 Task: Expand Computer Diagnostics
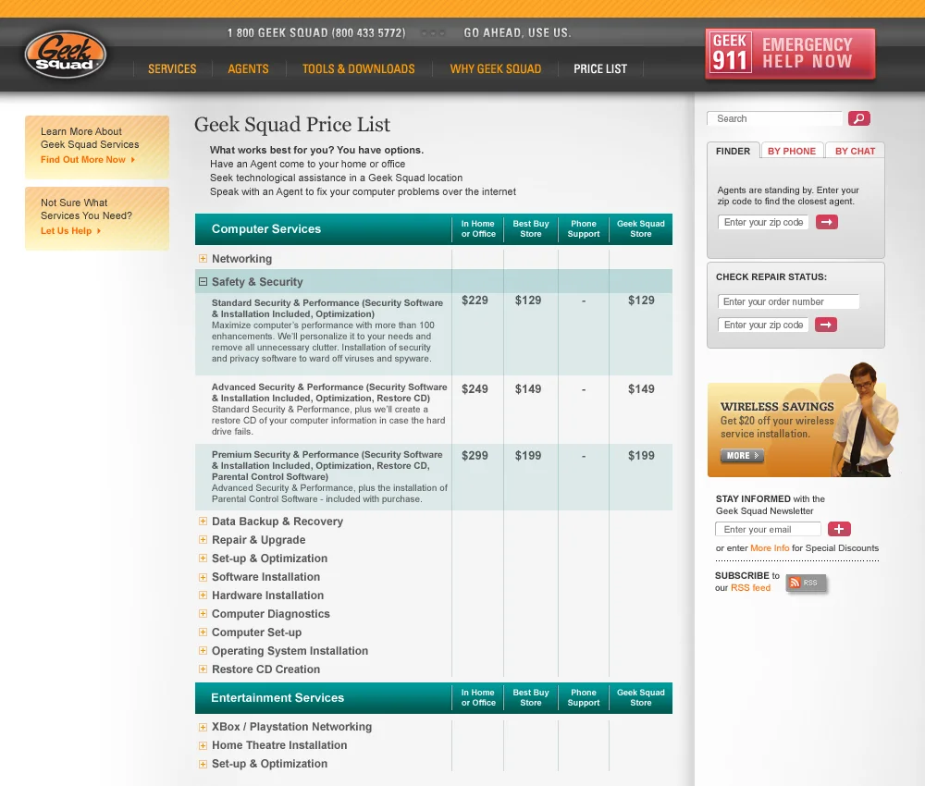(x=203, y=614)
